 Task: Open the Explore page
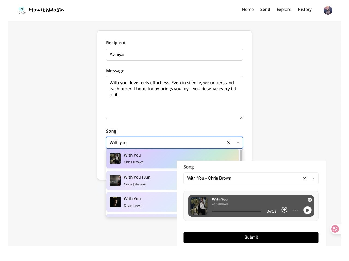click(284, 10)
